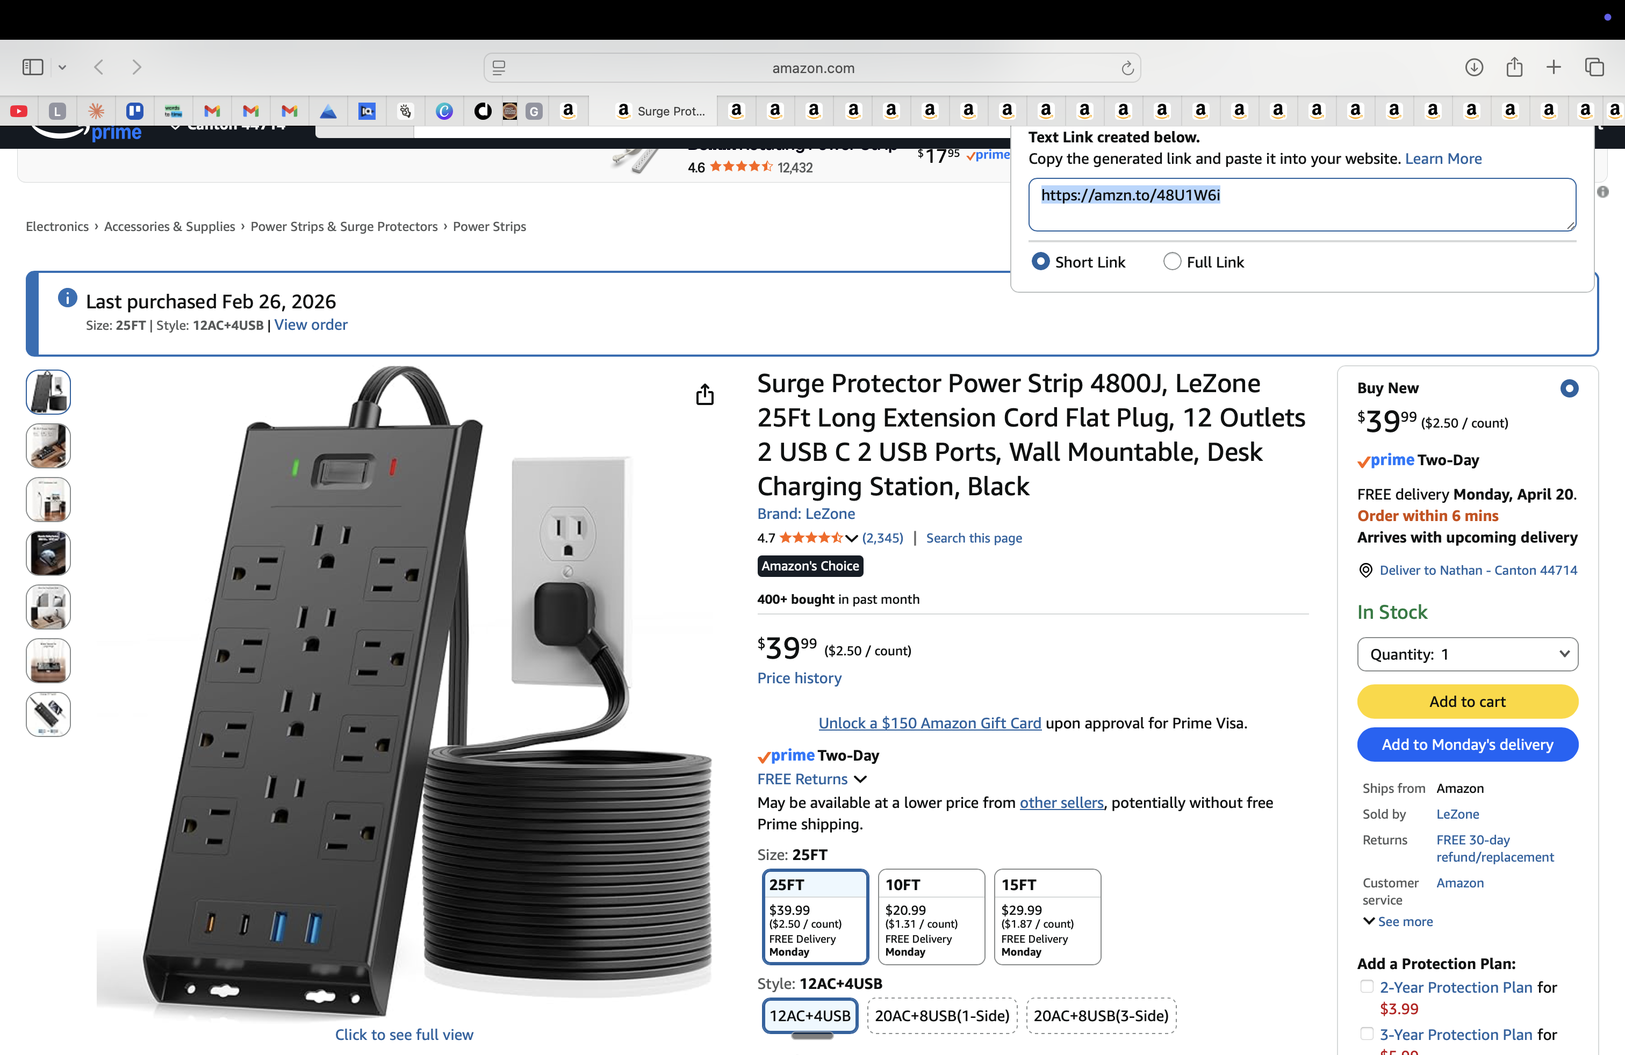This screenshot has width=1625, height=1055.
Task: Open the 2,345 reviews count link
Action: click(x=882, y=538)
